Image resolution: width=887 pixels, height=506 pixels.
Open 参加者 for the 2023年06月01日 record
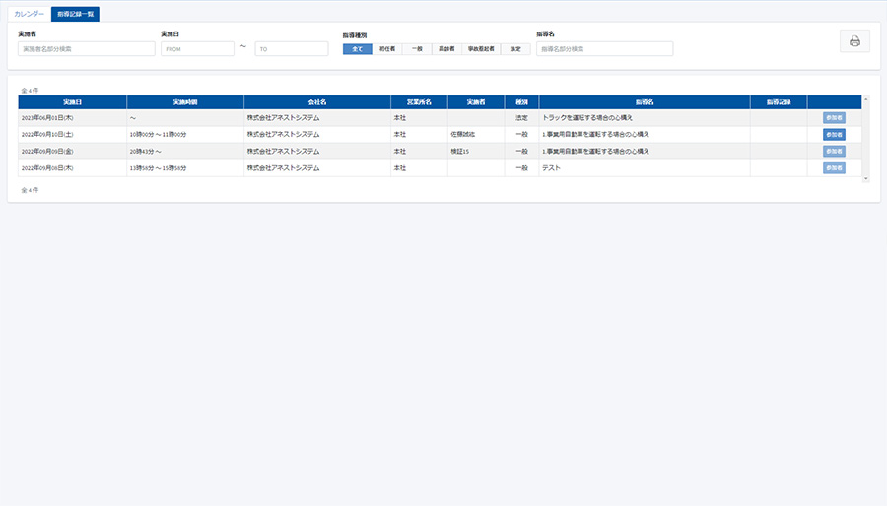(834, 118)
